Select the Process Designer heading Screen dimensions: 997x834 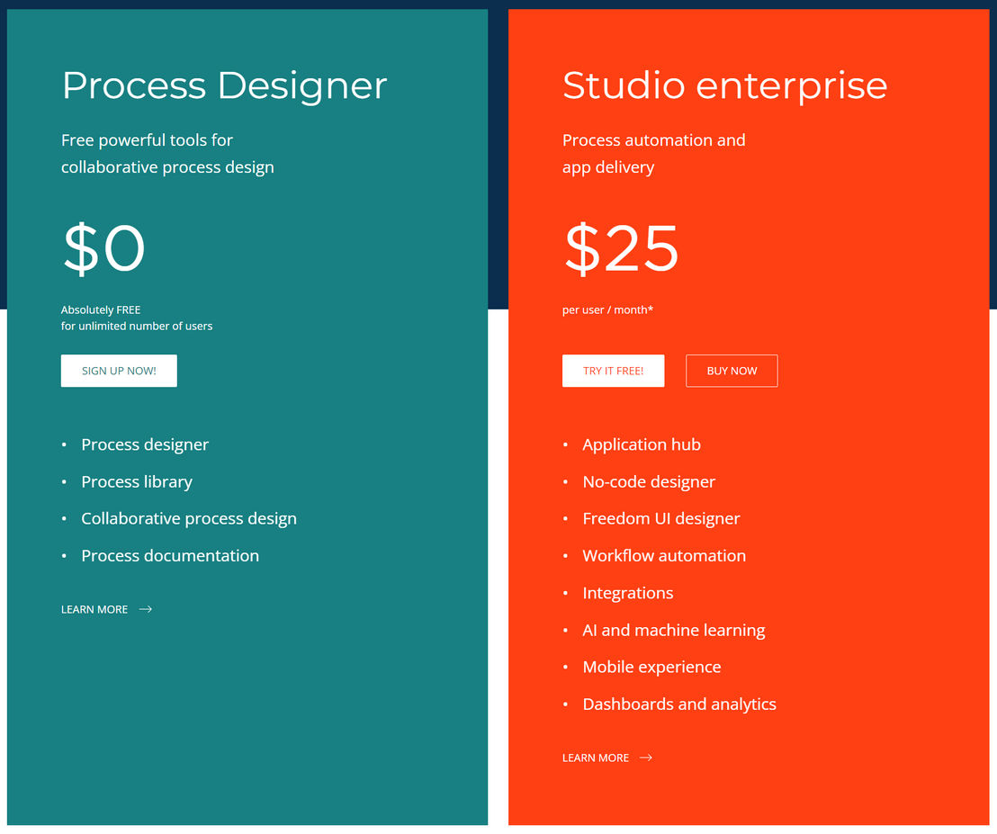click(224, 85)
